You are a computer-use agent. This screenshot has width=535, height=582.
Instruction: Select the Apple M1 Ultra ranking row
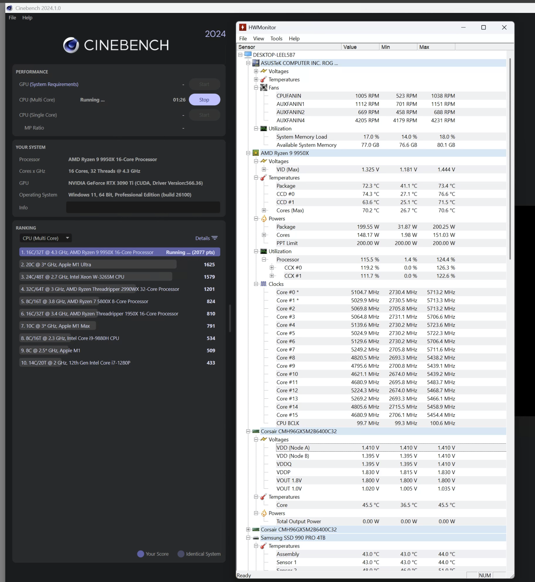[x=120, y=264]
